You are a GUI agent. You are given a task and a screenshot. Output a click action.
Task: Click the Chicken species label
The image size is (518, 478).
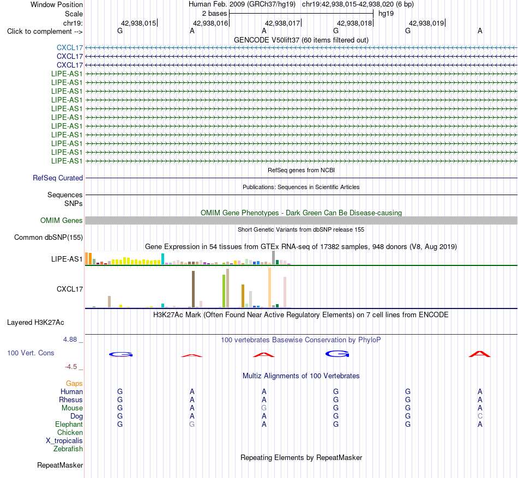70,432
